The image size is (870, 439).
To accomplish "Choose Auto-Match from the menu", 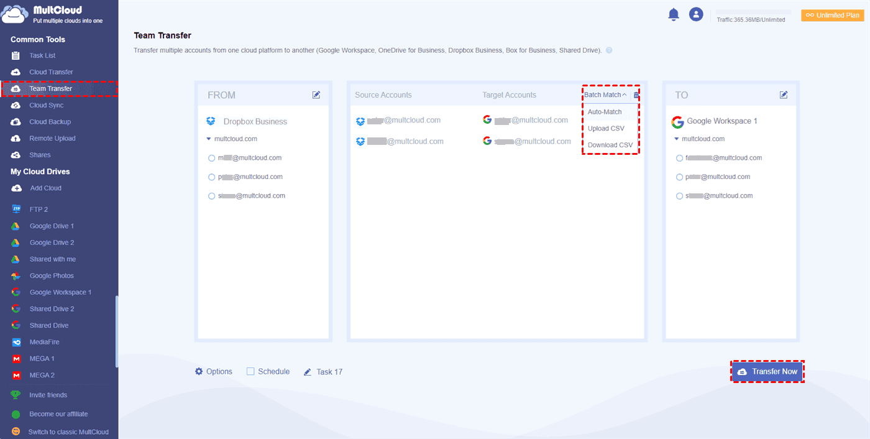I will [x=605, y=112].
